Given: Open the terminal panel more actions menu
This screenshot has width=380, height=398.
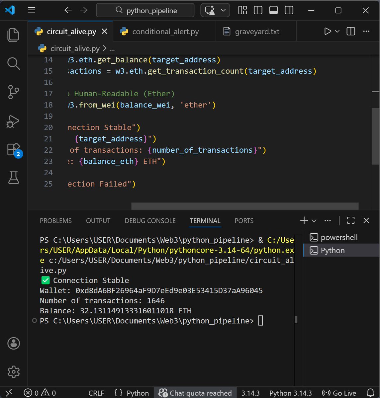Looking at the screenshot, I should (x=328, y=220).
